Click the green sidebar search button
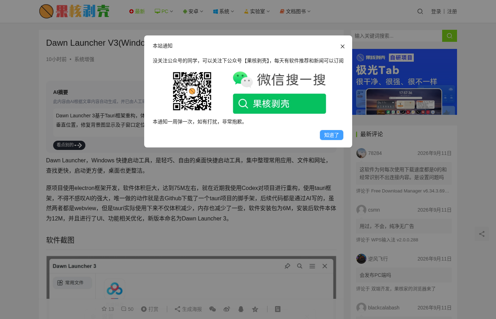This screenshot has height=319, width=496. tap(450, 36)
